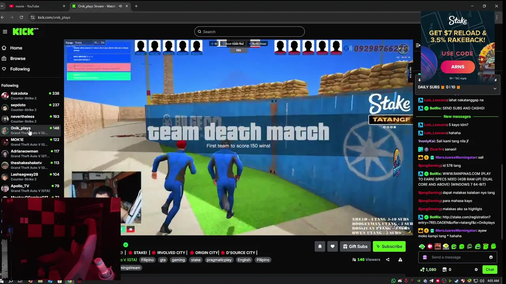Open the Windows volume tray icon
This screenshot has width=506, height=284.
(x=482, y=281)
